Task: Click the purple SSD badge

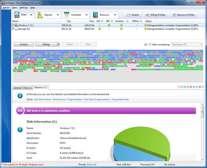Action: [20, 111]
